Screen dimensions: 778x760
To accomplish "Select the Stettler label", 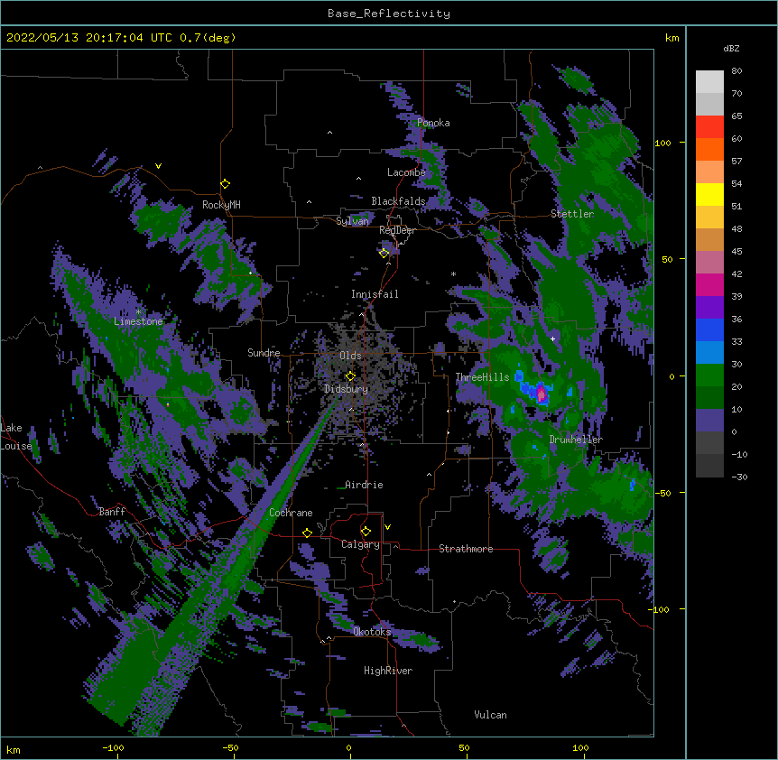I will click(572, 214).
